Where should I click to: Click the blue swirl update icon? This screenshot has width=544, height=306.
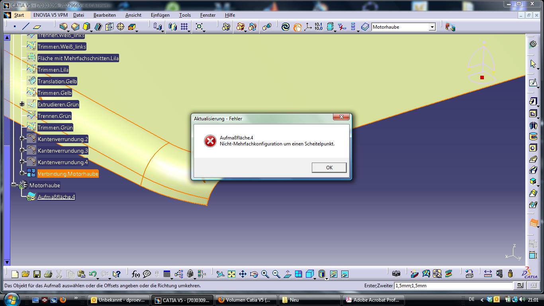(x=285, y=27)
